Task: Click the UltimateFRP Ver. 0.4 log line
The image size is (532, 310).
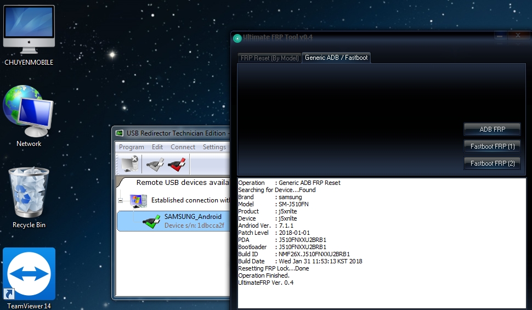Action: tap(265, 283)
